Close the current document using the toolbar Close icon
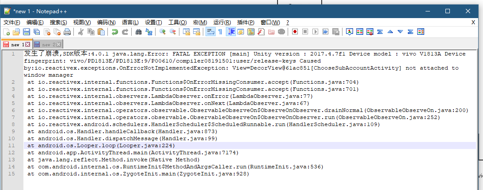This screenshot has width=483, height=190. pyautogui.click(x=47, y=32)
